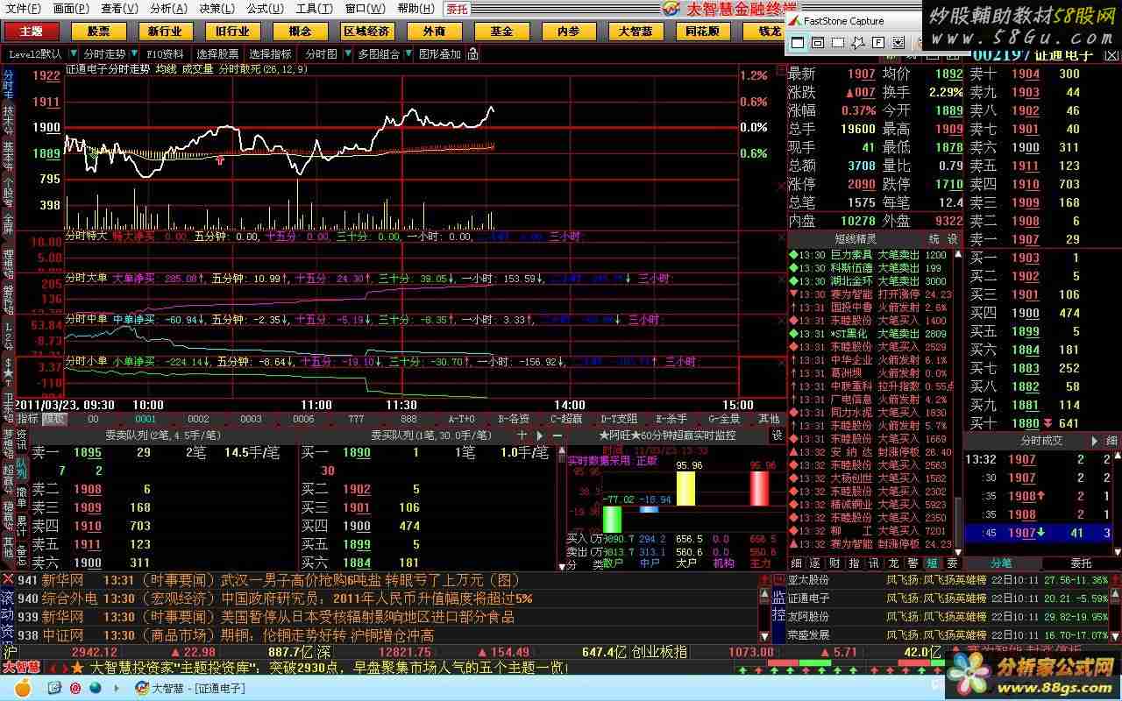Click 统 in 短线精灵 header

point(934,238)
